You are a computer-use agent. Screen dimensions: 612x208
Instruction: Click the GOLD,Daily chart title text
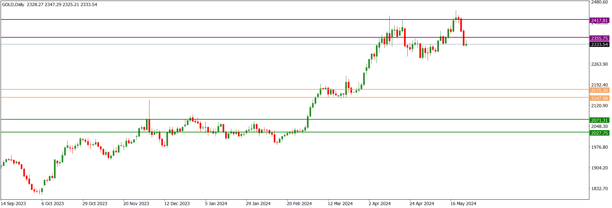pos(13,4)
